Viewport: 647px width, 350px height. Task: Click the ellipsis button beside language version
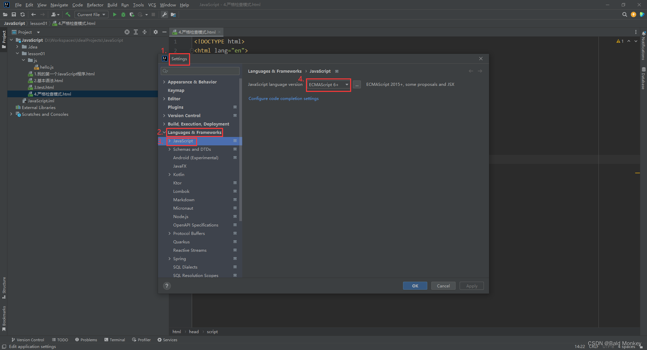pos(357,84)
